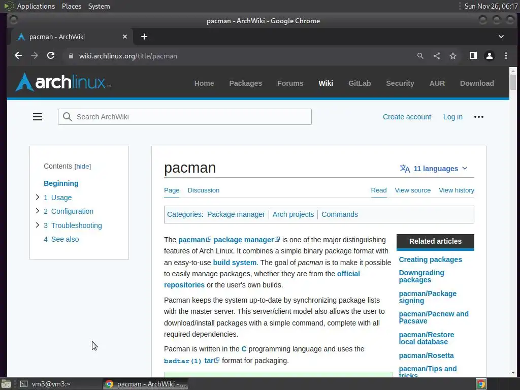520x390 pixels.
Task: Open Wiki in top navigation
Action: 326,83
